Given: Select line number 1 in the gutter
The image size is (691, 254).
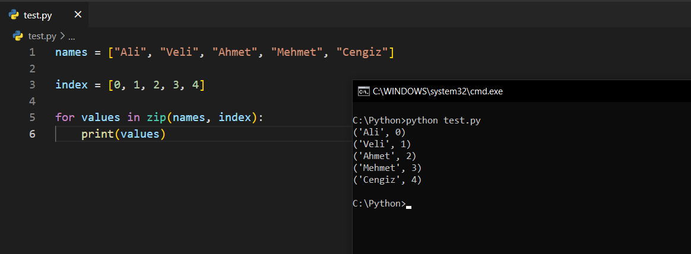Looking at the screenshot, I should pyautogui.click(x=31, y=52).
